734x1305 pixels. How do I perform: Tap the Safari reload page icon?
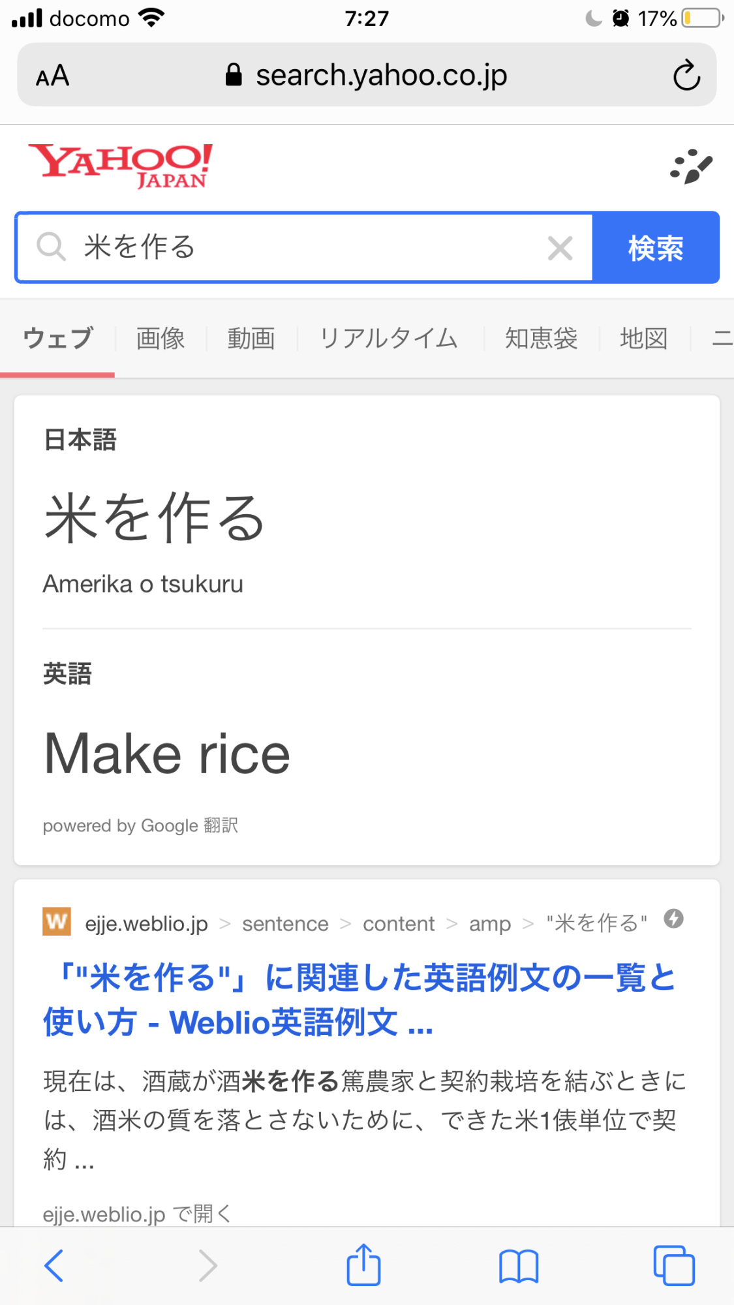coord(686,75)
